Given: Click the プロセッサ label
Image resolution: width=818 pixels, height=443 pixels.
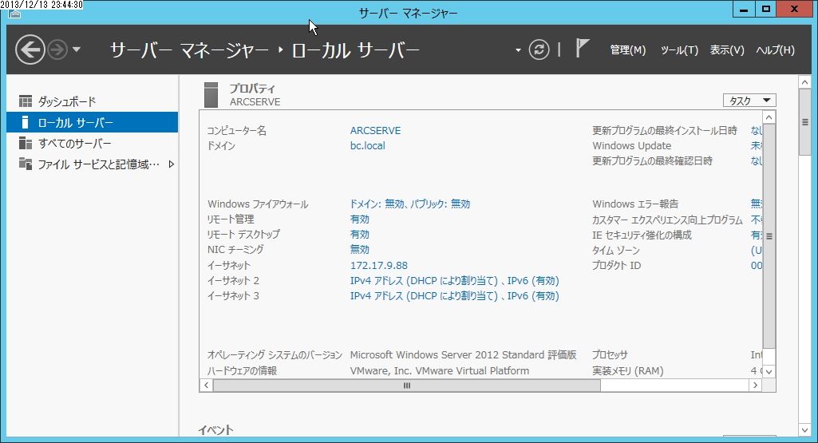Looking at the screenshot, I should tap(610, 355).
